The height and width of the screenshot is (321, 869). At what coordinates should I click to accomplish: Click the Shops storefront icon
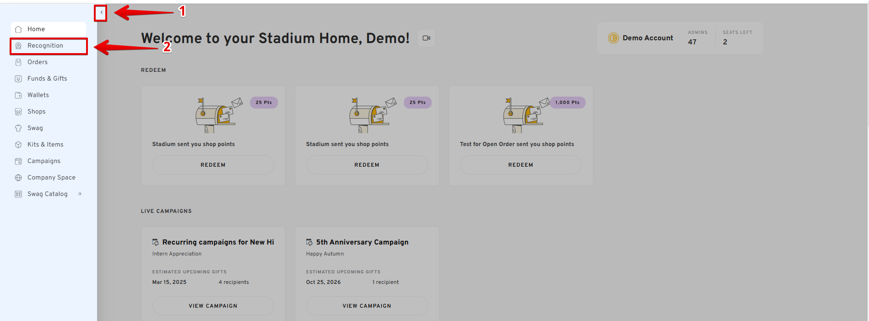pos(18,112)
